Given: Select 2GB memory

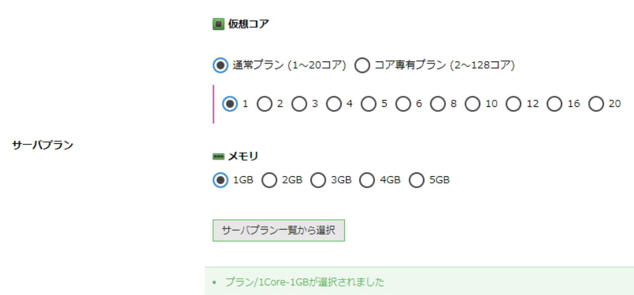Looking at the screenshot, I should 269,180.
